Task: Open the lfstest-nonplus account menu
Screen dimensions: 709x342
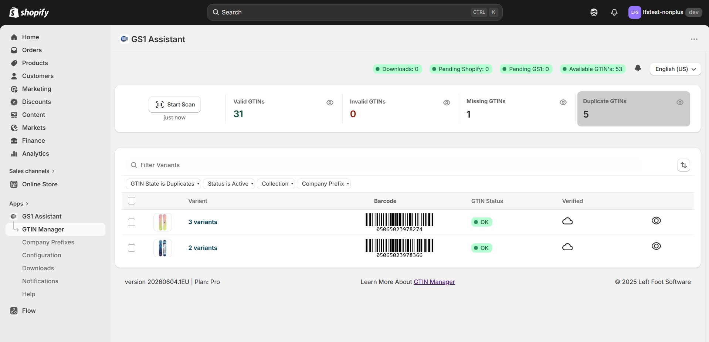Action: (x=665, y=12)
